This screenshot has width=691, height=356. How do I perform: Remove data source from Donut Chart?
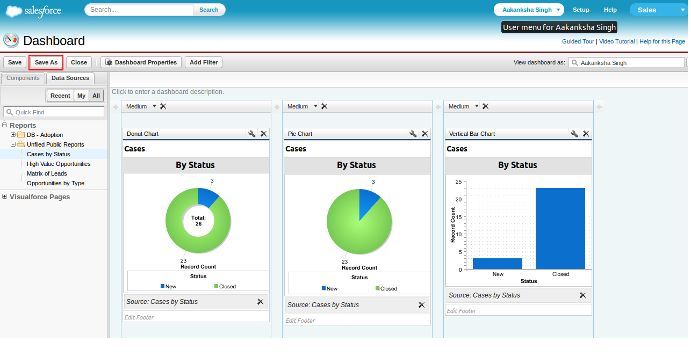pyautogui.click(x=260, y=302)
